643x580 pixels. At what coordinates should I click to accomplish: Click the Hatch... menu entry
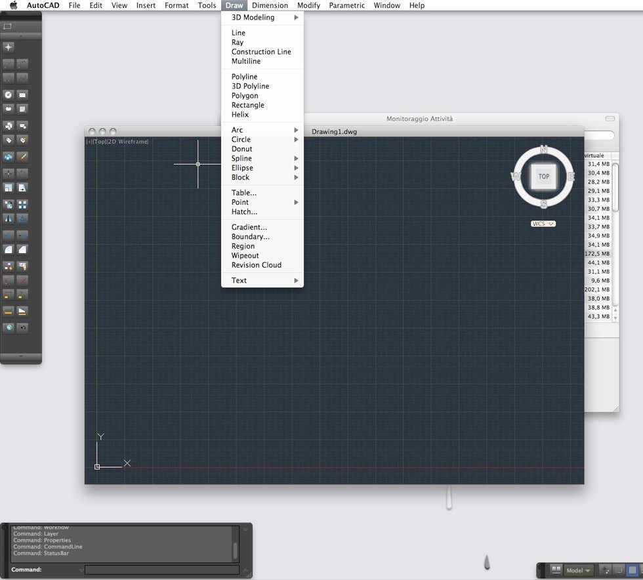coord(244,212)
